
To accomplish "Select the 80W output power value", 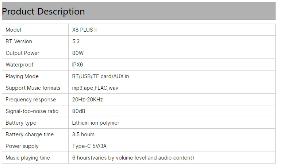I will pos(78,53).
